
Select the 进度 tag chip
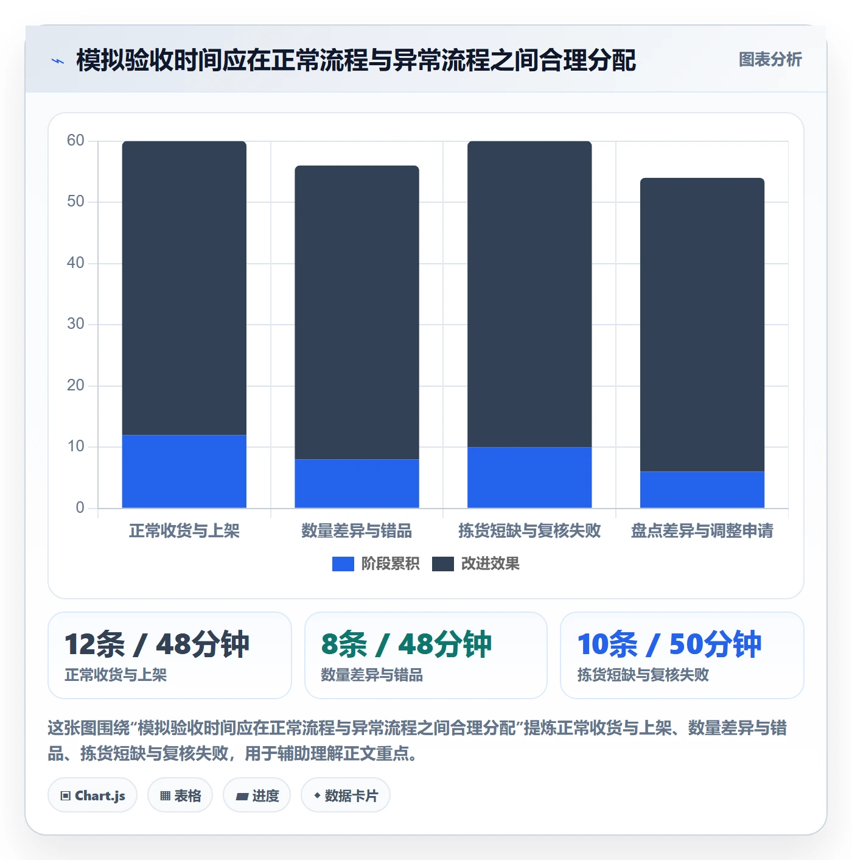click(x=257, y=795)
